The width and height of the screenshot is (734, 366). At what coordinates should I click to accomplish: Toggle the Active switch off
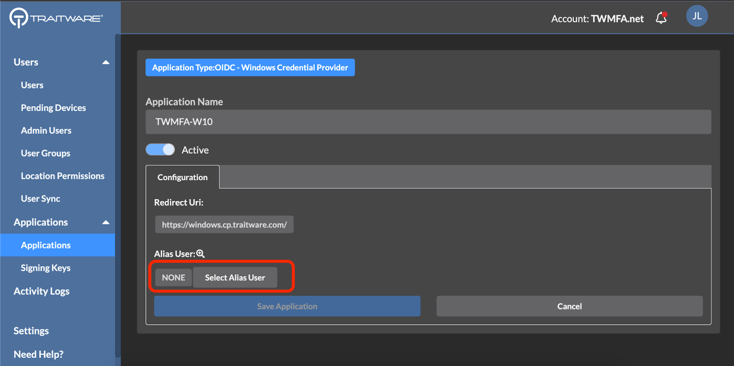(x=160, y=150)
